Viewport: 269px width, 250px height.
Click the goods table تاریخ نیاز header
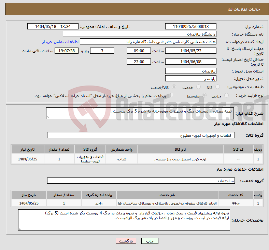[28, 149]
